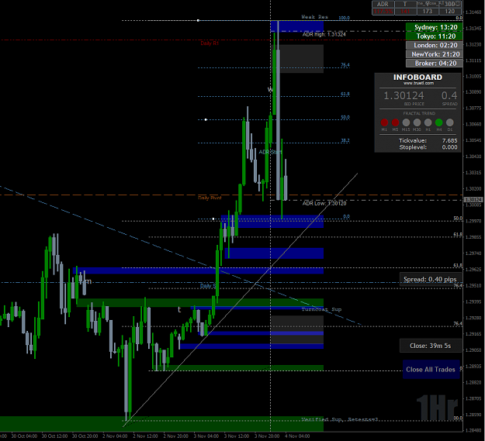Viewport: 485px width, 441px height.
Task: Click the red 141 value under T
Action: (405, 12)
